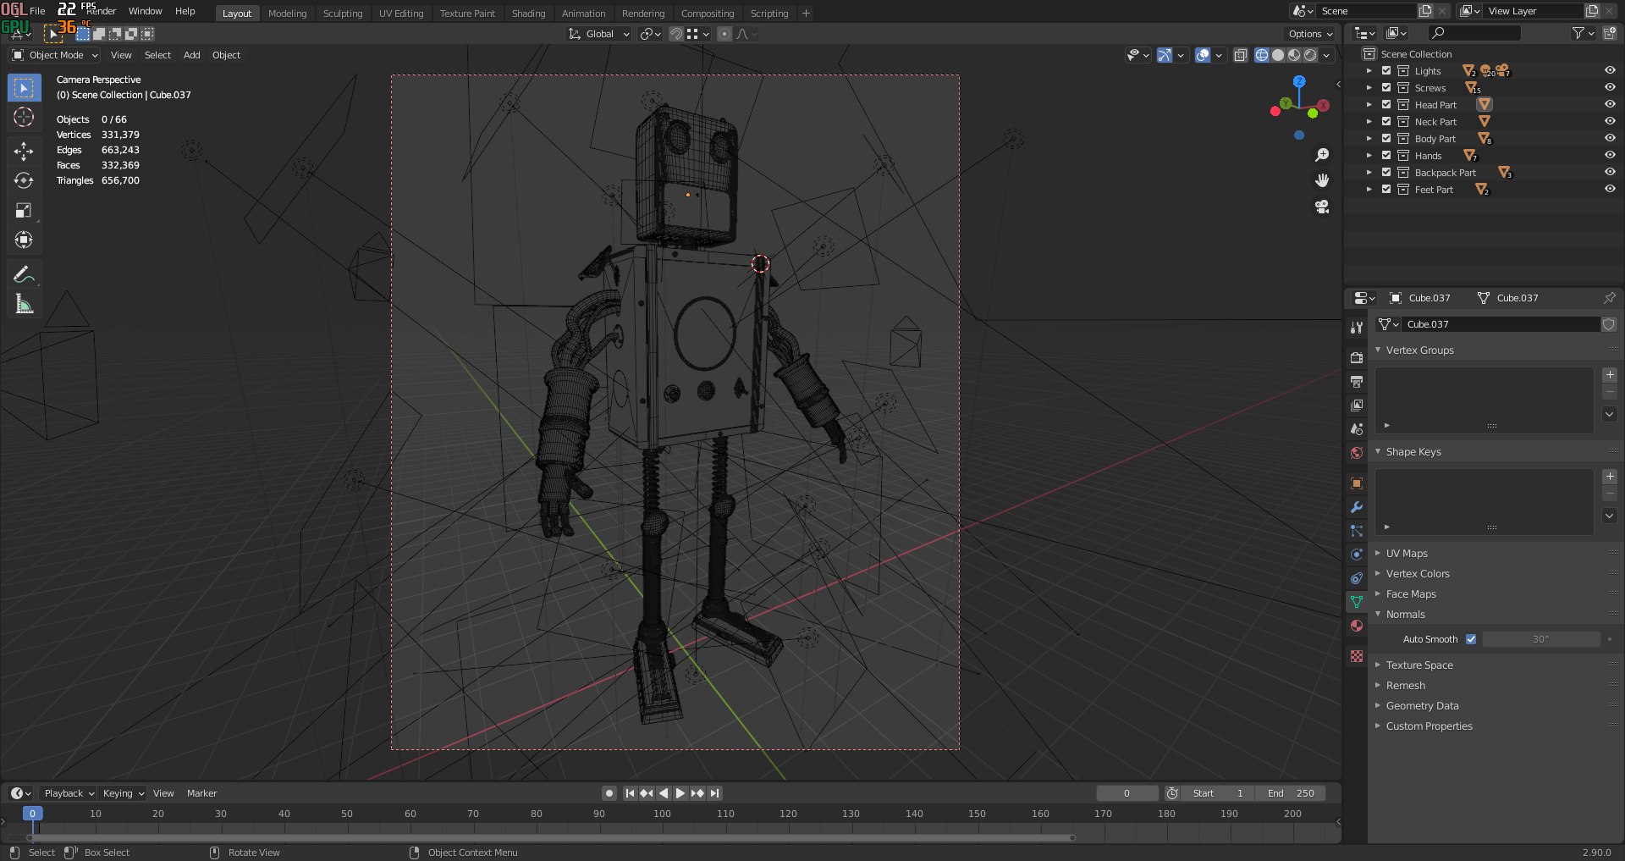Image resolution: width=1625 pixels, height=861 pixels.
Task: Open the Scene properties tab
Action: click(1357, 429)
